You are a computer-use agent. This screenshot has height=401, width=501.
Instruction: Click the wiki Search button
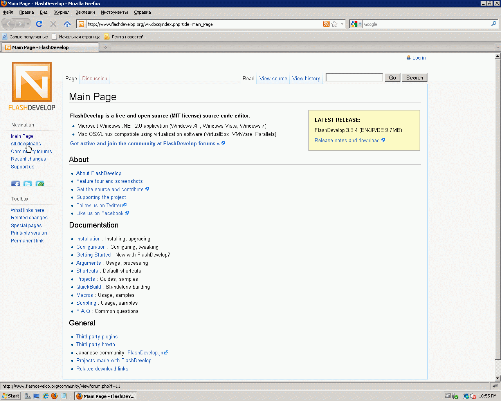pos(414,78)
